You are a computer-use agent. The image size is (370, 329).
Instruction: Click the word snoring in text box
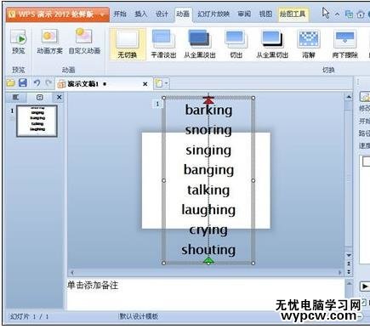pyautogui.click(x=208, y=130)
